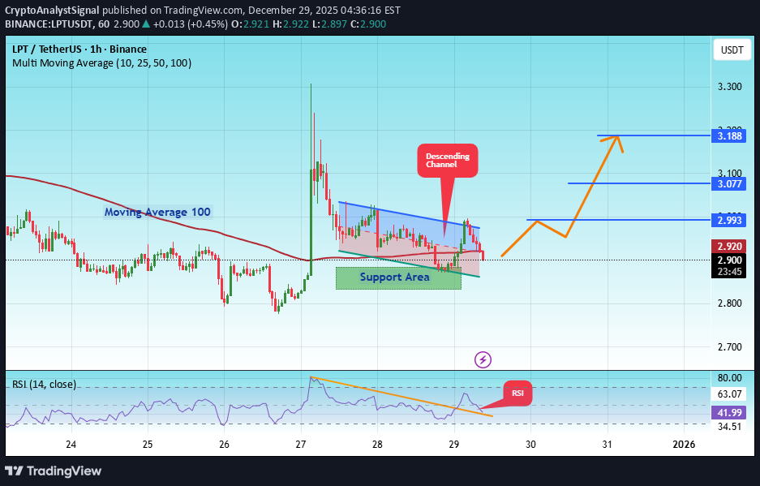This screenshot has height=486, width=760.
Task: Click the TradingView.com text in the header
Action: (x=204, y=11)
